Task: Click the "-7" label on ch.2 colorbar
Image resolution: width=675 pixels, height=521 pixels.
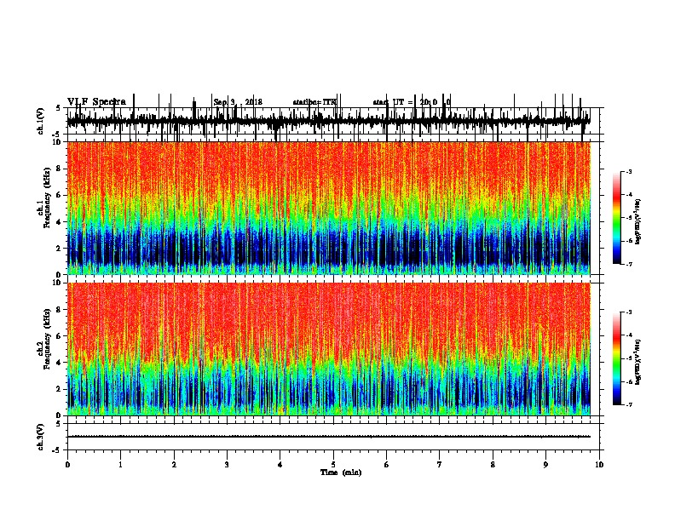Action: click(x=628, y=405)
